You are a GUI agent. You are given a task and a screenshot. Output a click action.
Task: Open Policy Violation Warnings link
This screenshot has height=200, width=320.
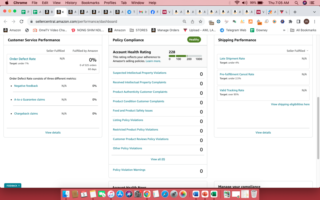pos(129,170)
